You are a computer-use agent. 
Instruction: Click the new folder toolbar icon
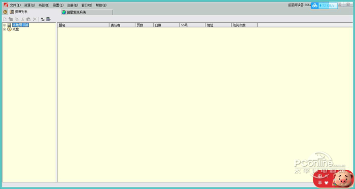tap(11, 19)
